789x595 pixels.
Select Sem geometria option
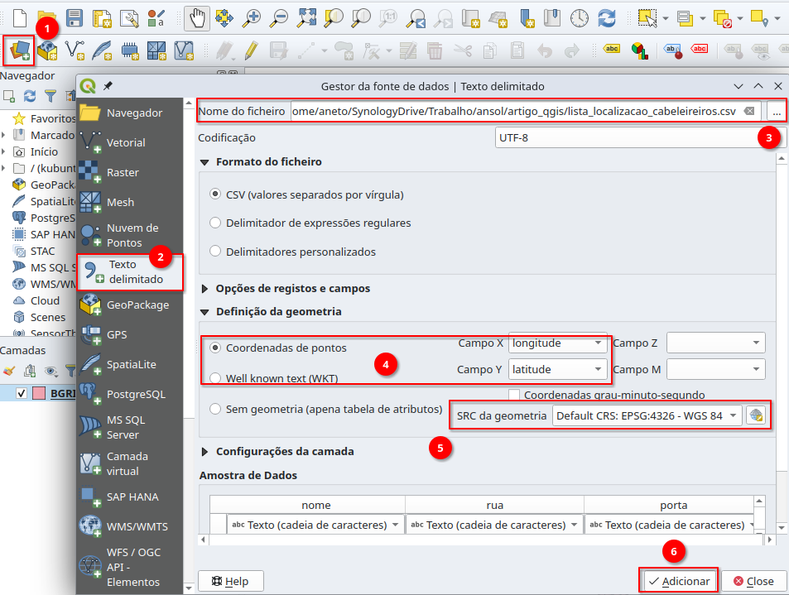[215, 409]
